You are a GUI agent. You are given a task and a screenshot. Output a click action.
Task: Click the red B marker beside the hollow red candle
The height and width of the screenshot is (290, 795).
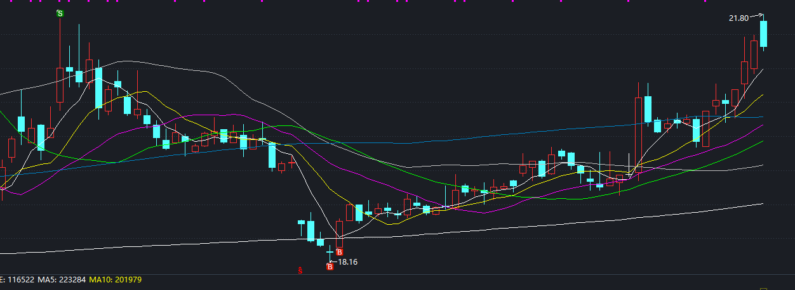339,252
